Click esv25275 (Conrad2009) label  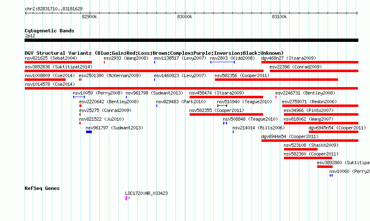click(105, 110)
